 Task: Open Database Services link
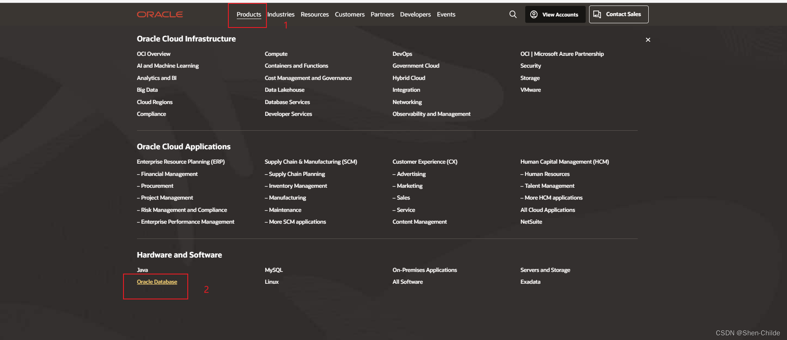tap(287, 102)
